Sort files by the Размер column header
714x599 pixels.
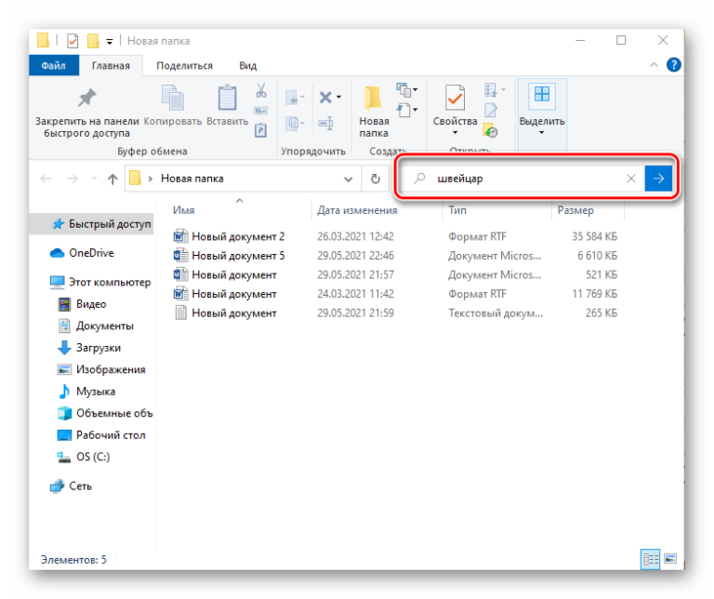(x=575, y=211)
